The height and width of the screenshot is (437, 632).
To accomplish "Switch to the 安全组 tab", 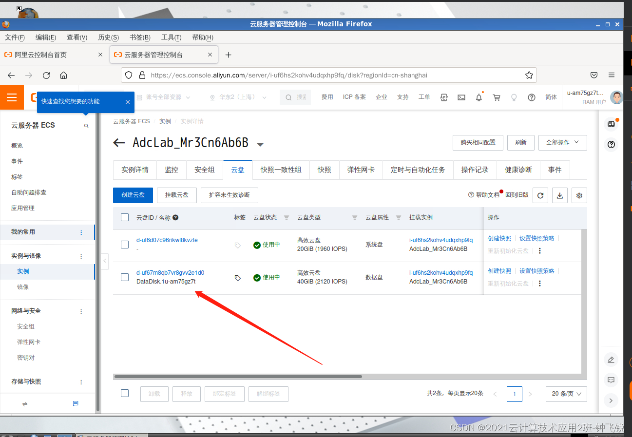I will tap(205, 170).
